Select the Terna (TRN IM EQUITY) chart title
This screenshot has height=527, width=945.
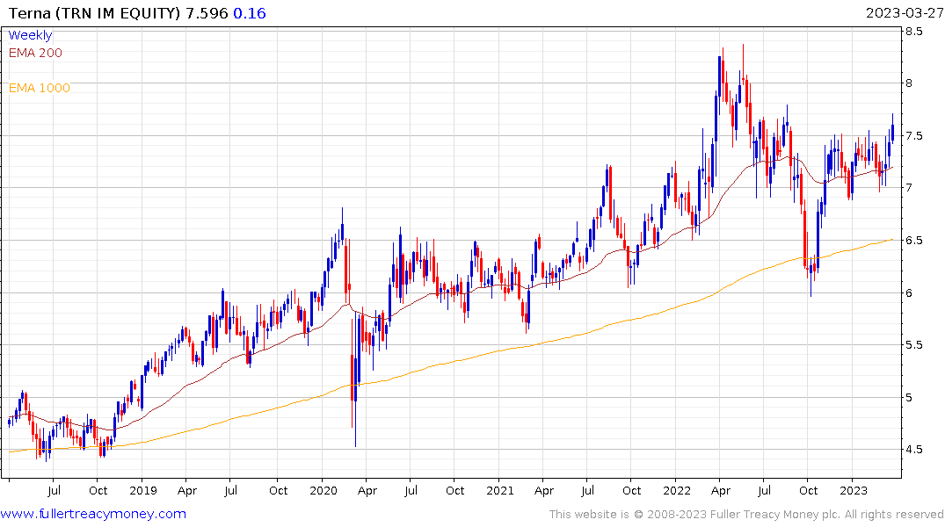95,13
